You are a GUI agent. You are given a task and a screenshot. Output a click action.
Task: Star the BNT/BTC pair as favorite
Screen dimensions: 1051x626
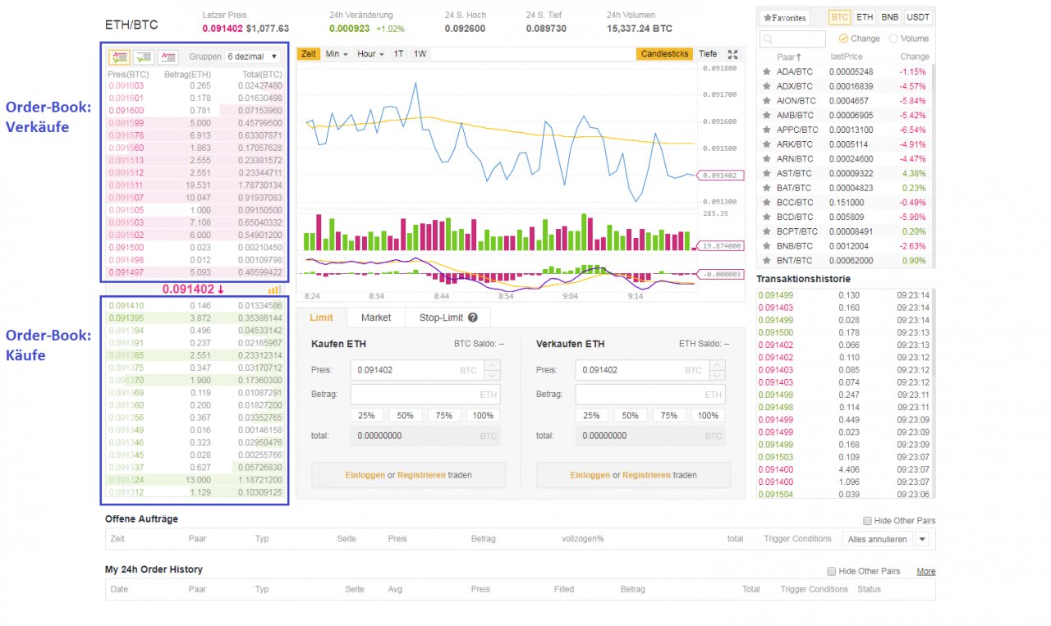[766, 260]
